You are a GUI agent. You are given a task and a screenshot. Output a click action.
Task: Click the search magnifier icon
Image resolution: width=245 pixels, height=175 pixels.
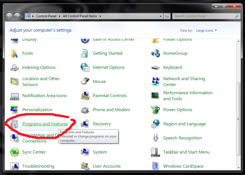point(237,16)
